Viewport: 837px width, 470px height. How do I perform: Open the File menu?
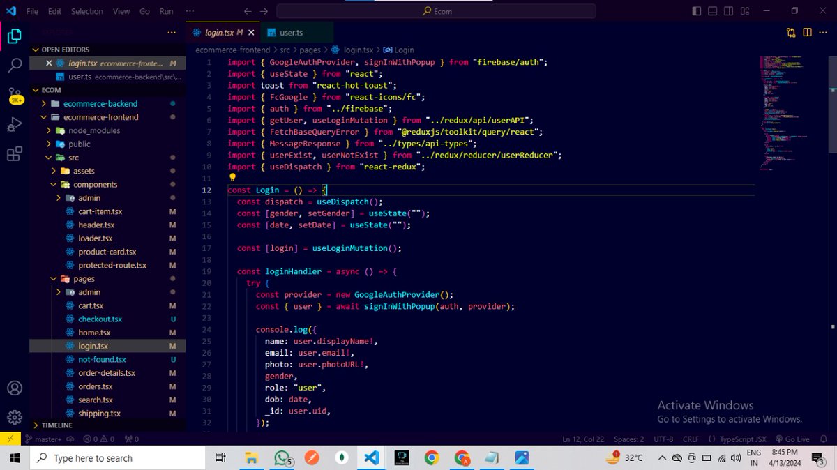pos(32,11)
